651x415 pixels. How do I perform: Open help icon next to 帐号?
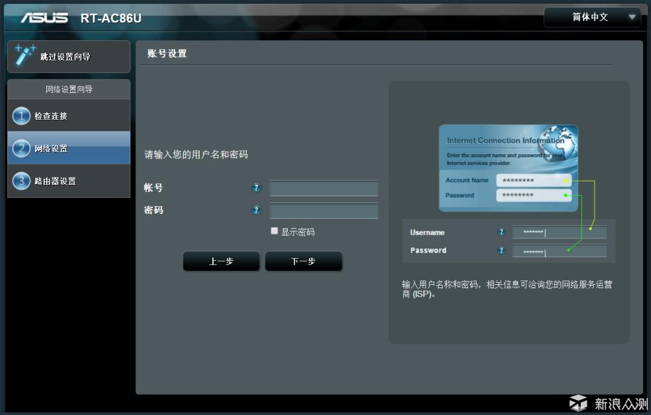(256, 187)
